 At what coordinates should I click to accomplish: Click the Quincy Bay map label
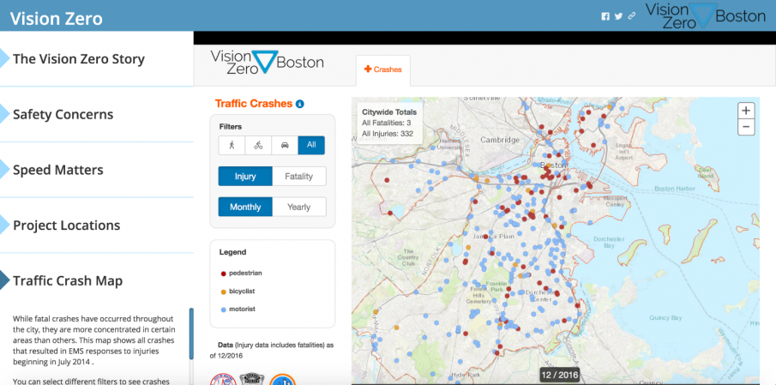click(x=666, y=318)
